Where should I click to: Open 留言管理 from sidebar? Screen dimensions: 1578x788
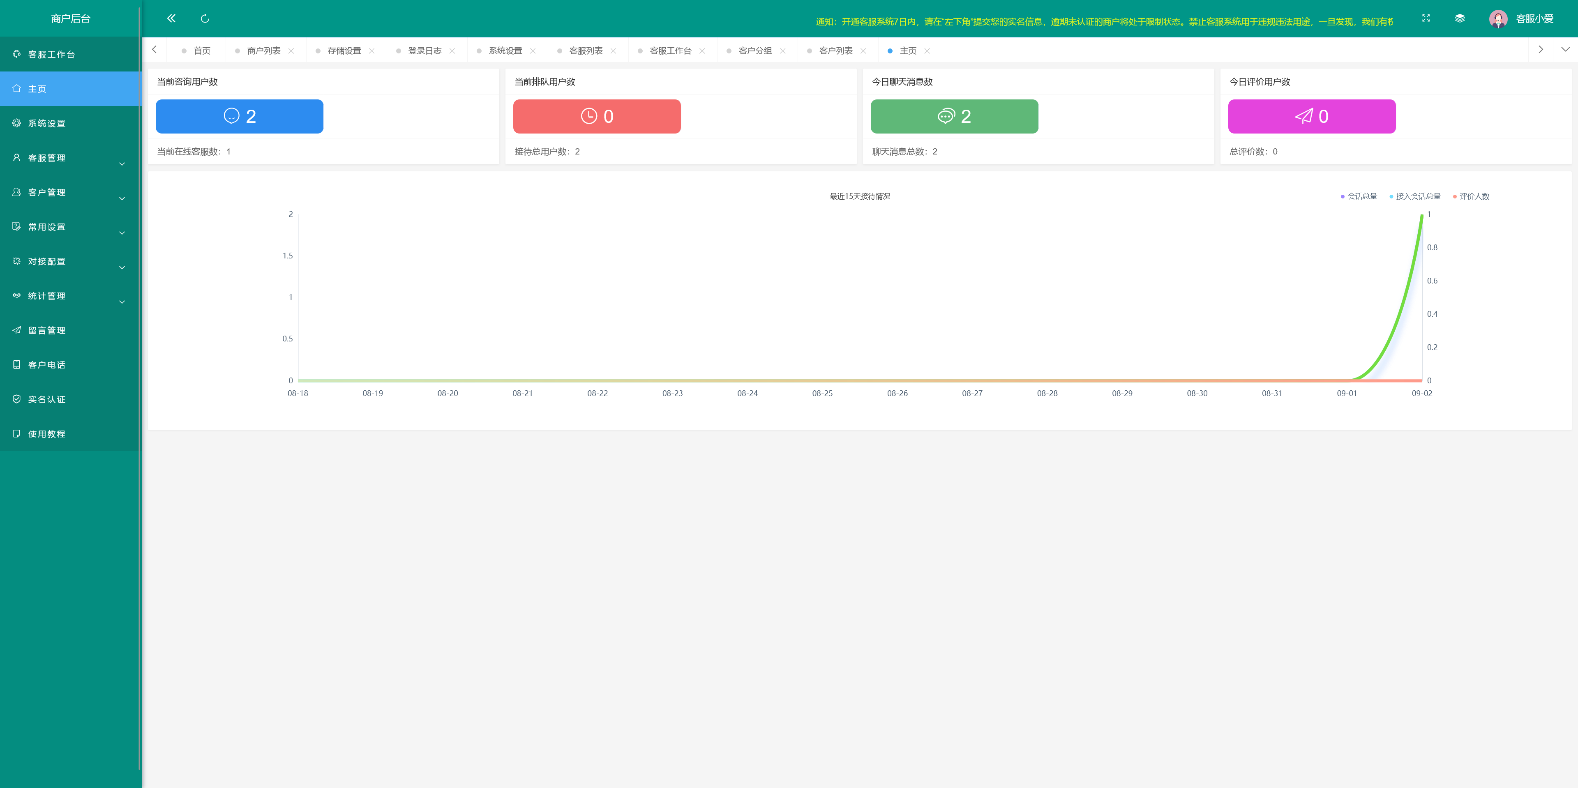point(46,330)
